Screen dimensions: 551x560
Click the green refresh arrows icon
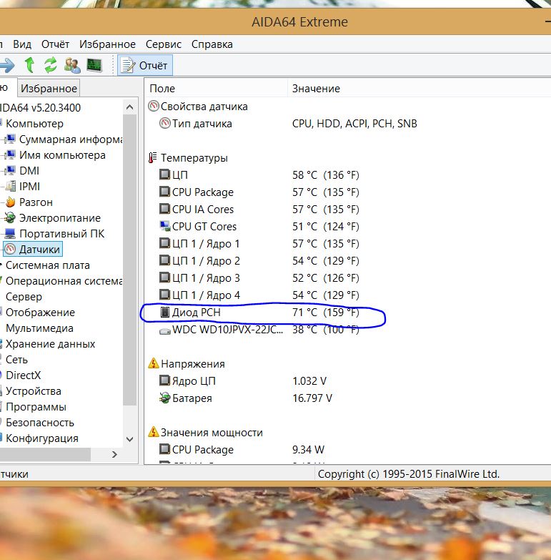[x=50, y=65]
